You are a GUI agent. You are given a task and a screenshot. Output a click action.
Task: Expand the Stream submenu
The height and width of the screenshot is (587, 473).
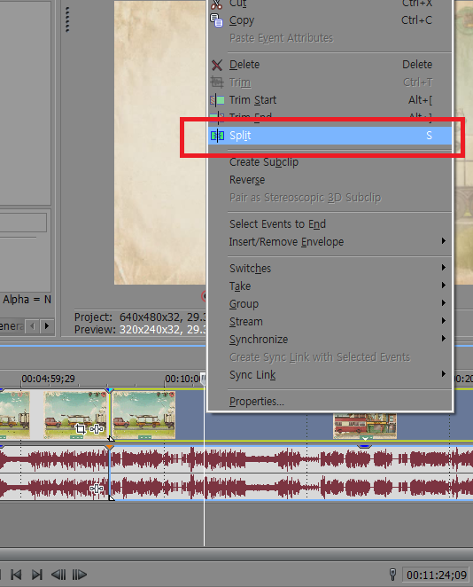[x=330, y=321]
